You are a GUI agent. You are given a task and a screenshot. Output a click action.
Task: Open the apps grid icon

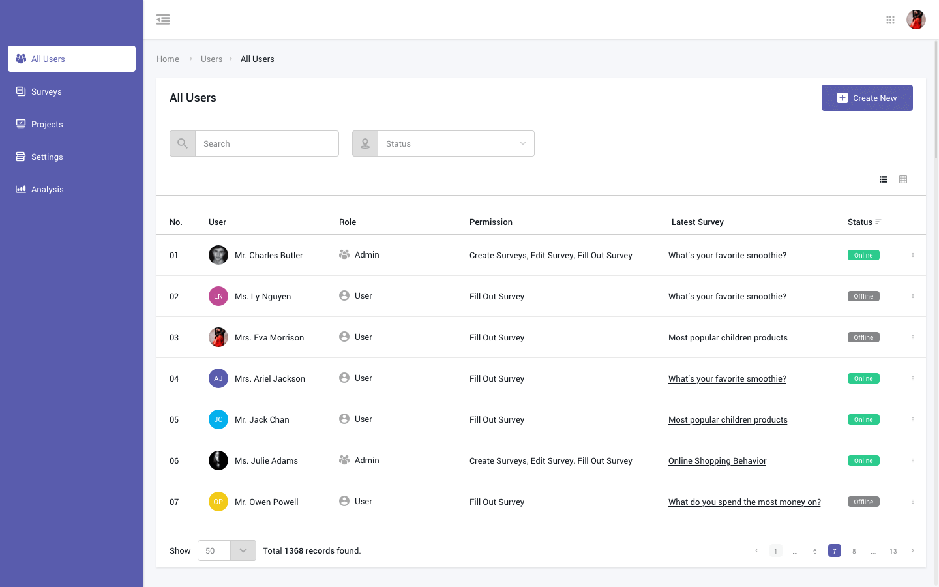890,20
